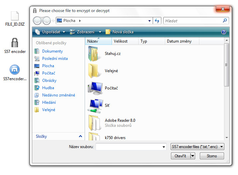Click the Obrázky pictures icon in sidebar

click(x=37, y=81)
